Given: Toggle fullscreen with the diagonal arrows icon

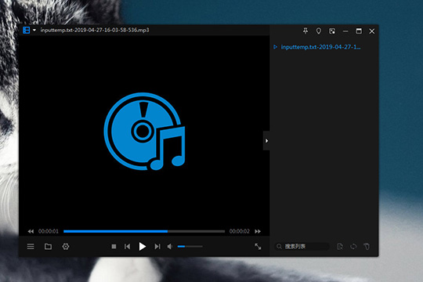Looking at the screenshot, I should coord(258,247).
